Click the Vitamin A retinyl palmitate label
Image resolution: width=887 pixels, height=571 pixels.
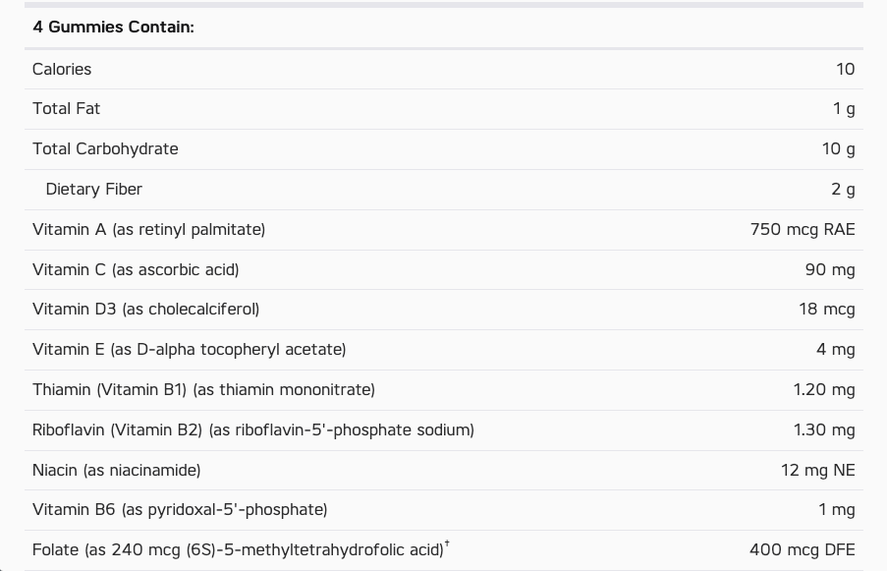[148, 229]
